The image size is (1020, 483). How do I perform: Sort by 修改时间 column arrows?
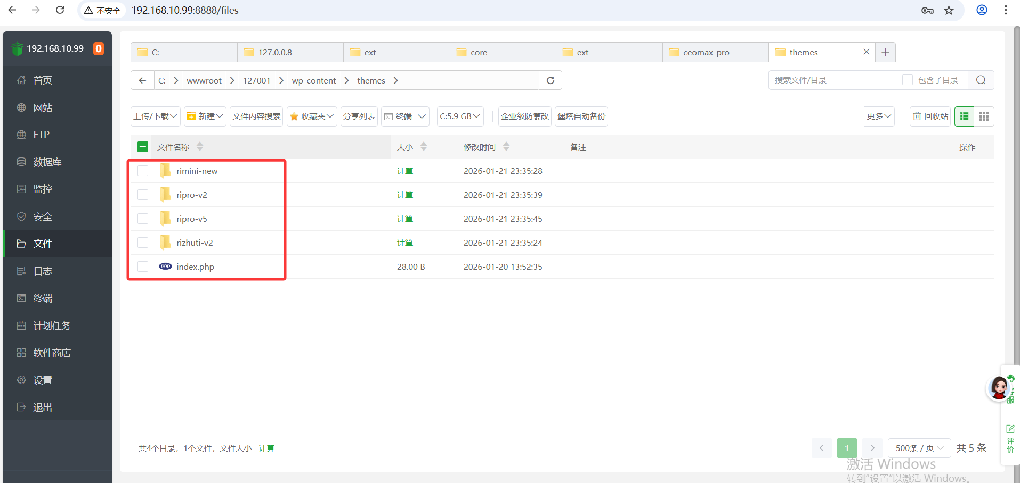pos(506,147)
